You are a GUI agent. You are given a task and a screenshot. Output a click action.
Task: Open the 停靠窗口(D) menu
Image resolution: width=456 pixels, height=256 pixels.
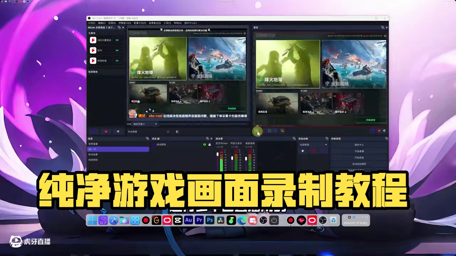point(124,23)
